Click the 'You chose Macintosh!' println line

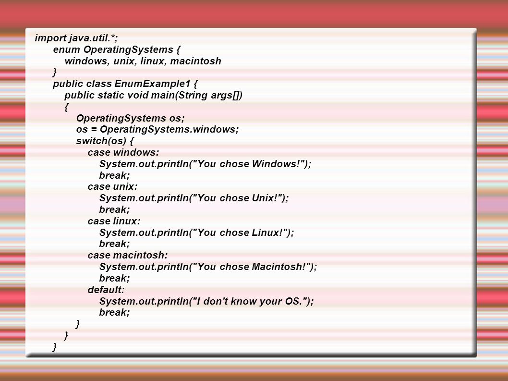coord(208,267)
